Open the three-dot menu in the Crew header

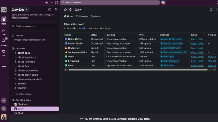tap(217, 9)
